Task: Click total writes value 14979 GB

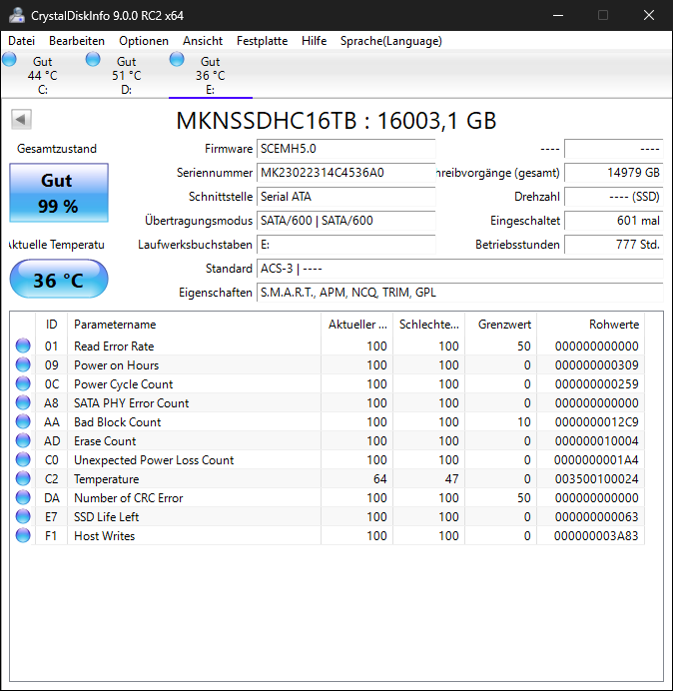Action: (x=613, y=173)
